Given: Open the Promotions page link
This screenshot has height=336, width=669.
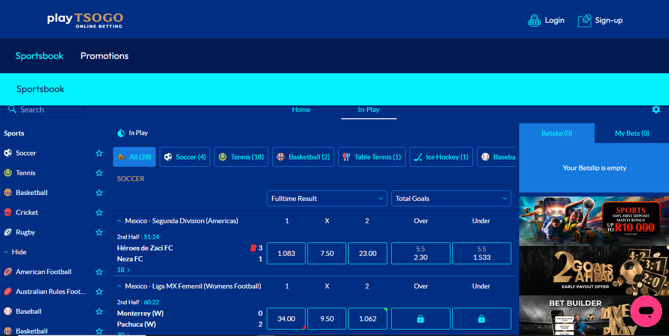Looking at the screenshot, I should click(104, 56).
